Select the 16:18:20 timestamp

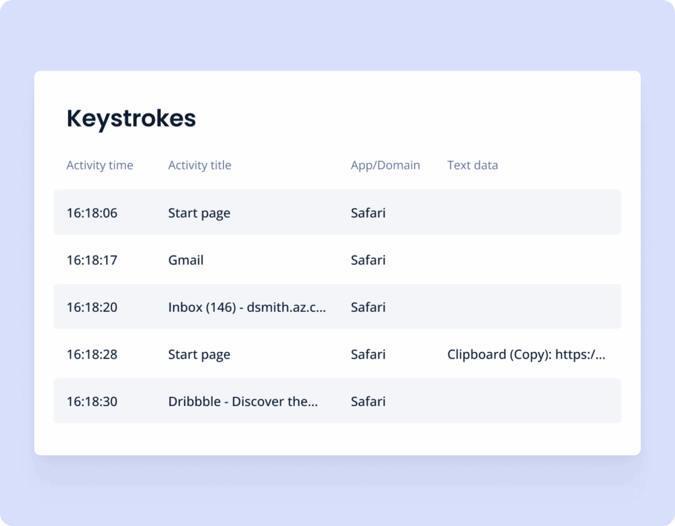92,307
